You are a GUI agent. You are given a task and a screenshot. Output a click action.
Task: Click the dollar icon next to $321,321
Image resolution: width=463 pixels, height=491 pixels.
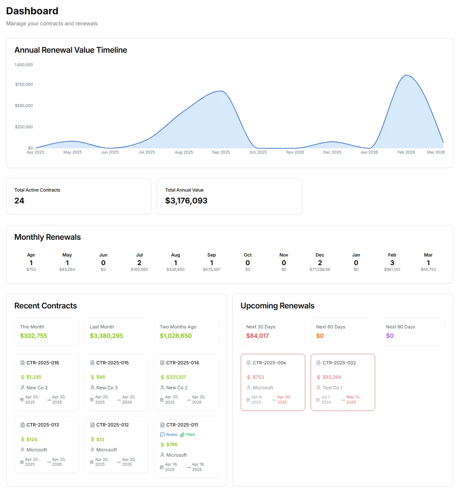point(162,377)
